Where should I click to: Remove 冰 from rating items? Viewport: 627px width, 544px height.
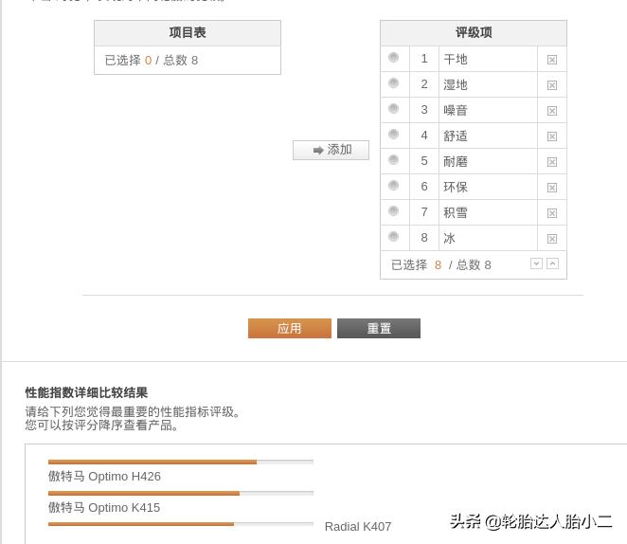(x=552, y=239)
